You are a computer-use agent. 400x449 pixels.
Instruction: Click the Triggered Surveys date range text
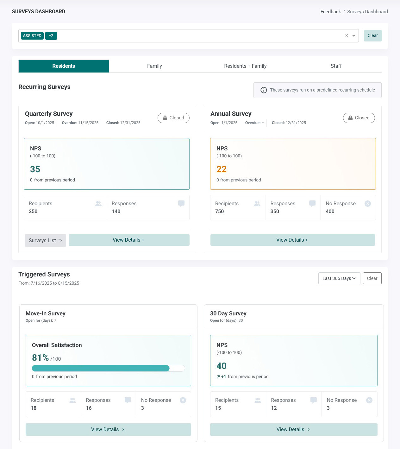click(49, 283)
